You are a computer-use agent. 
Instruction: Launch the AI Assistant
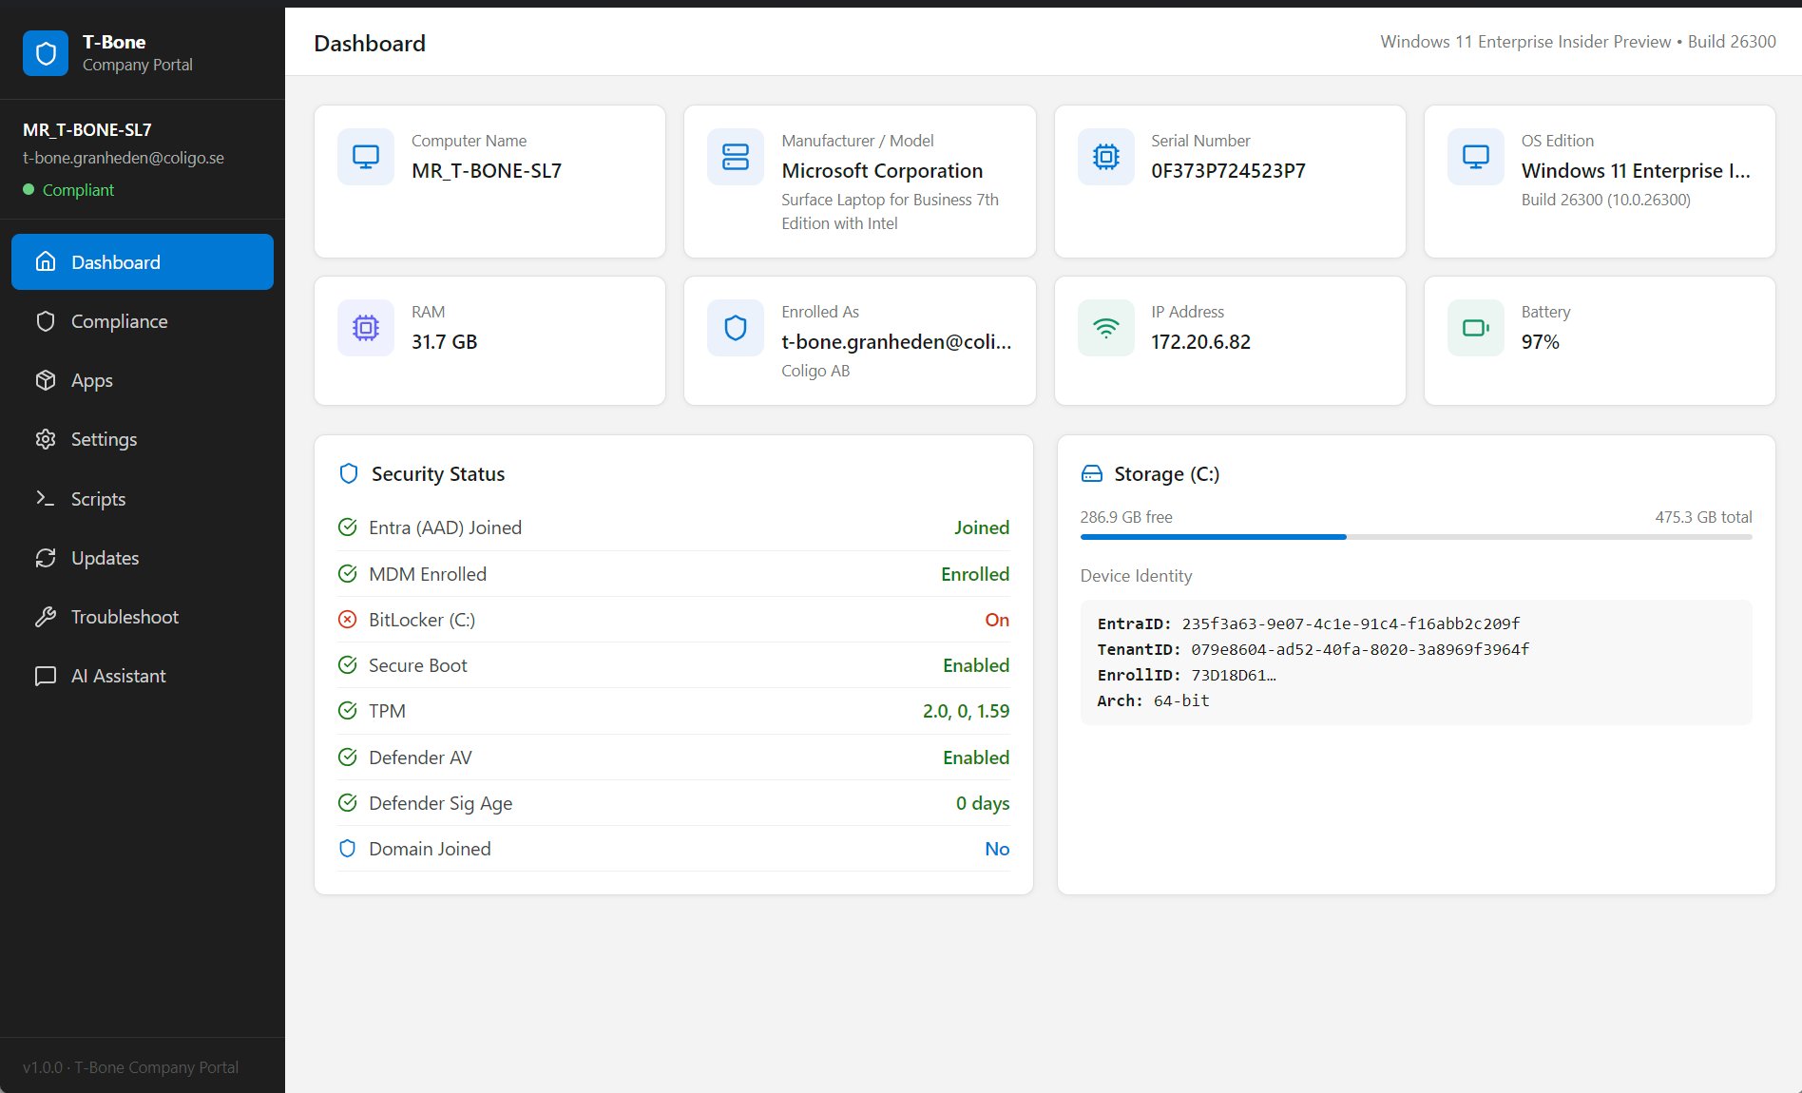tap(118, 676)
